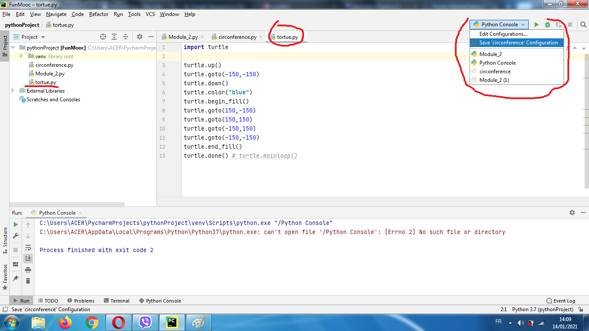Click the wrench icon in Run panel

coord(16,236)
